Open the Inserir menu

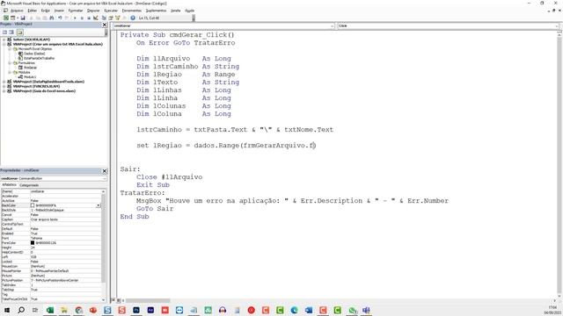coord(59,11)
